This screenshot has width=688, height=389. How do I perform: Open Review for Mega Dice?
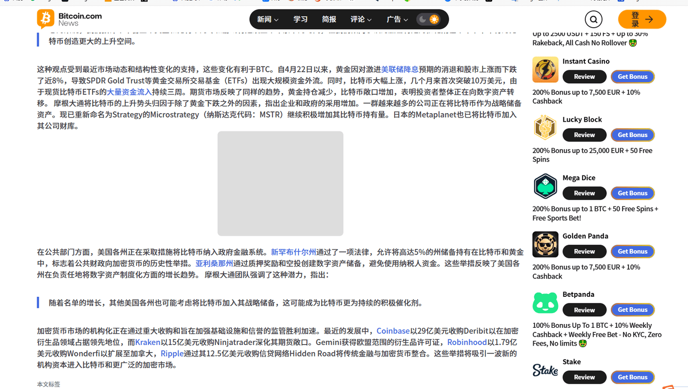584,193
